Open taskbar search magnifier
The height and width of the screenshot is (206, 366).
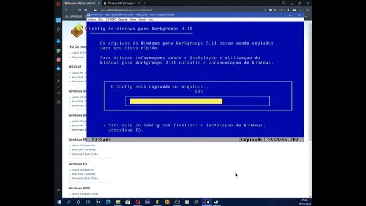pos(69,202)
